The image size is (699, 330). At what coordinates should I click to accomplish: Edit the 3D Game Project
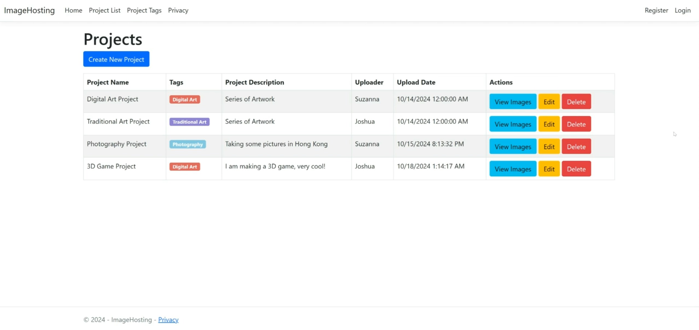click(x=549, y=169)
